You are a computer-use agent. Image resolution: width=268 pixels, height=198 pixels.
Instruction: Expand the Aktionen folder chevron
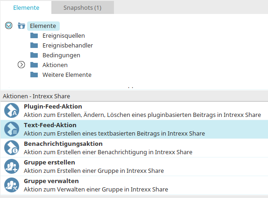tap(21, 65)
